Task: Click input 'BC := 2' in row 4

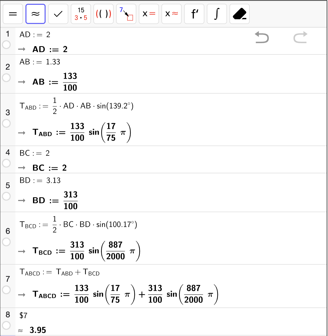Action: (x=35, y=153)
